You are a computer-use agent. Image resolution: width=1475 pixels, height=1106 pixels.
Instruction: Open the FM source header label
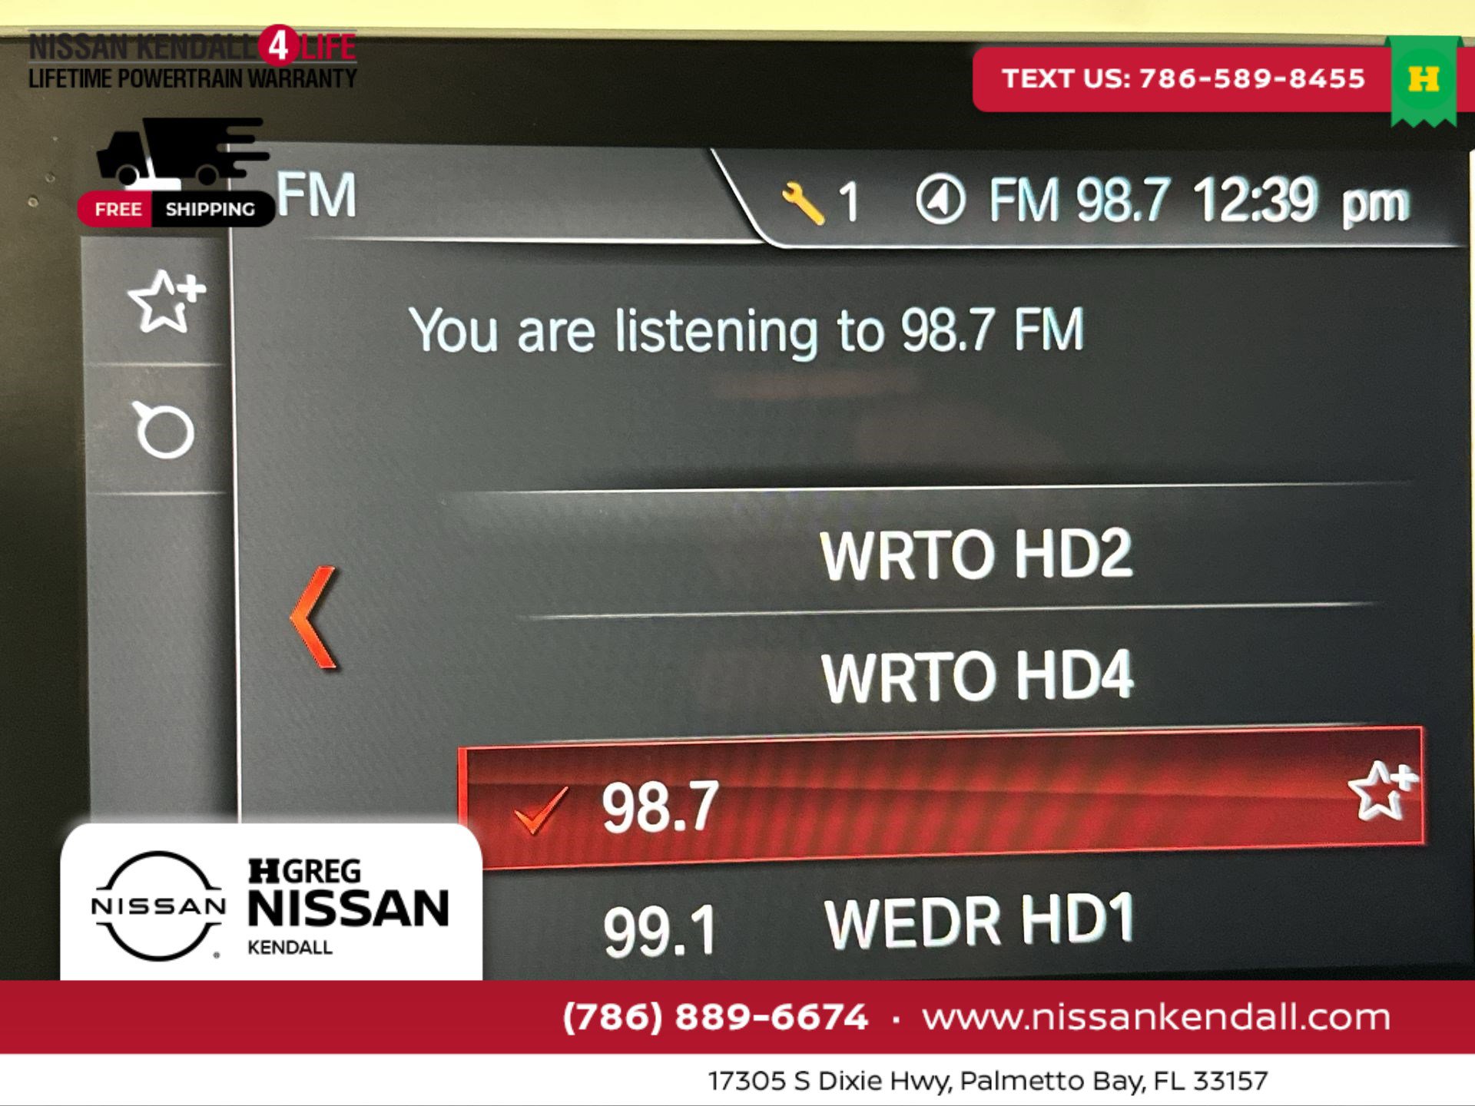(317, 195)
